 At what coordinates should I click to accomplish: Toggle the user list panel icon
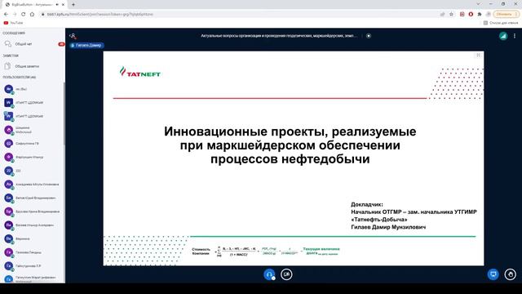(73, 36)
